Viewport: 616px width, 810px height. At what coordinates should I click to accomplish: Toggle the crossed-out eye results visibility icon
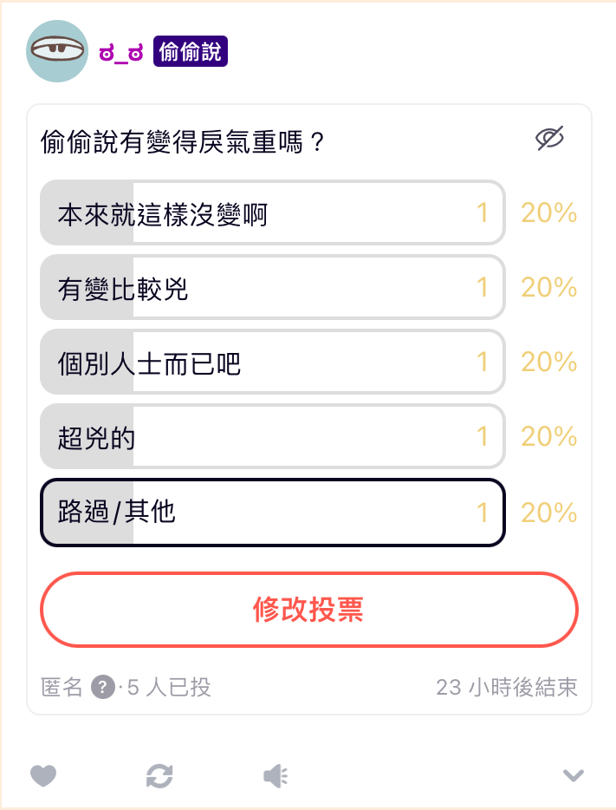(x=549, y=138)
